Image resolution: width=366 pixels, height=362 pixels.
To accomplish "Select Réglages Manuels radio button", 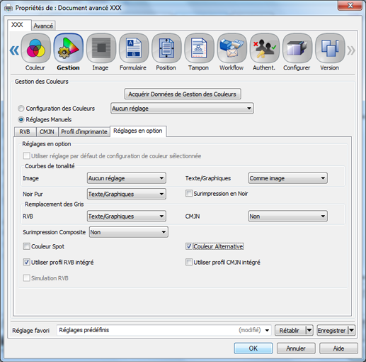I will 21,119.
